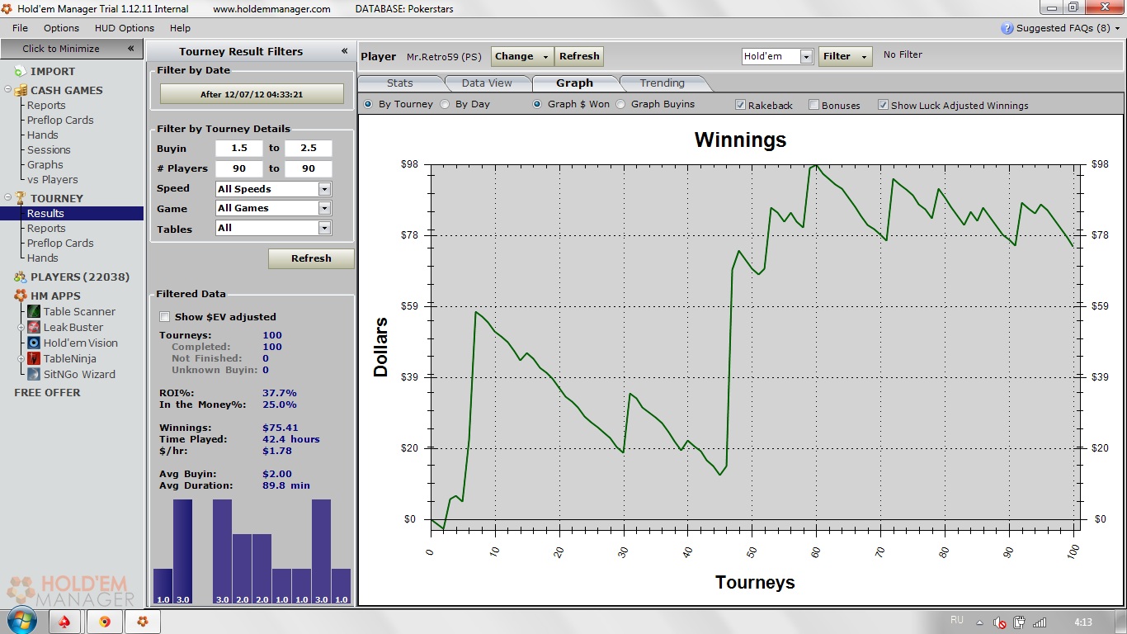Image resolution: width=1127 pixels, height=634 pixels.
Task: Open cash games Sessions in sidebar
Action: tap(49, 150)
